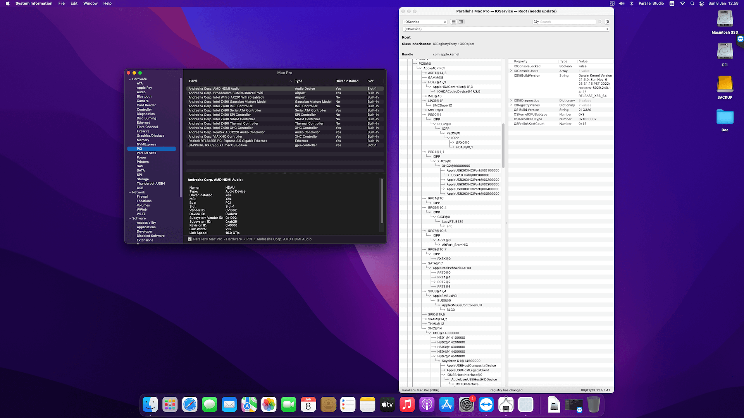Open TeamViewer from the dock
The width and height of the screenshot is (744, 418).
coord(486,404)
